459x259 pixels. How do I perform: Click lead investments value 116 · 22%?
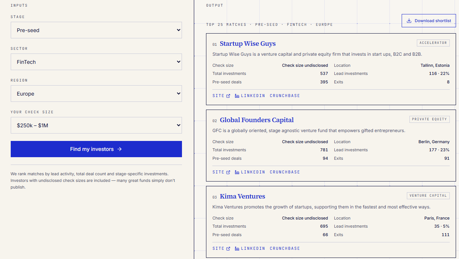pos(439,73)
